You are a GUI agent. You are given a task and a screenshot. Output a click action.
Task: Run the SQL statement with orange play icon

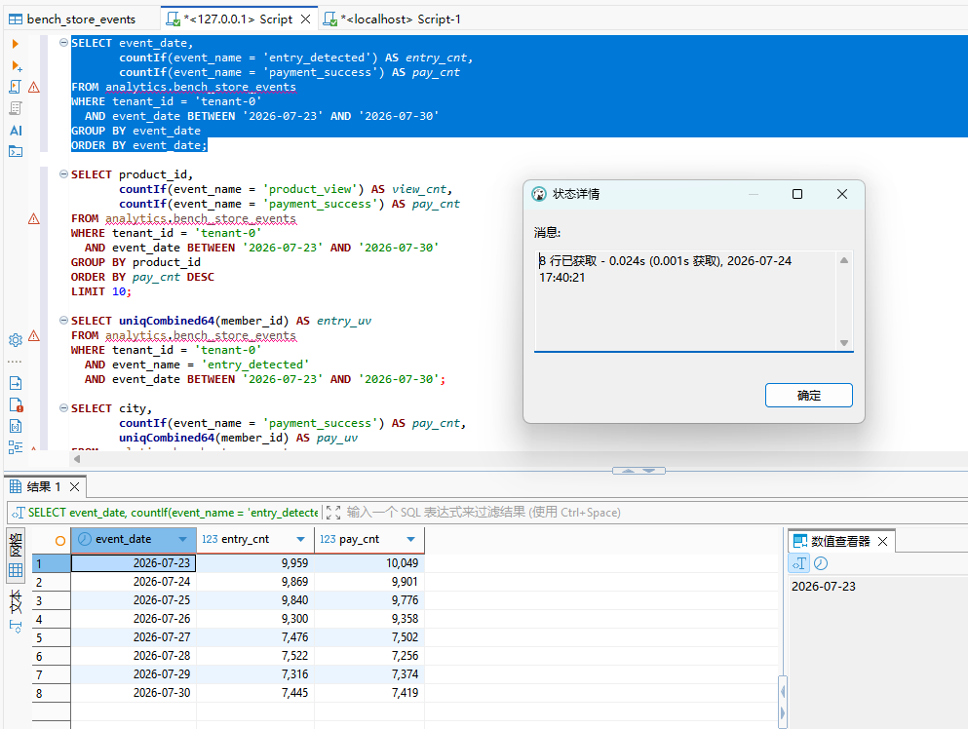pos(16,44)
